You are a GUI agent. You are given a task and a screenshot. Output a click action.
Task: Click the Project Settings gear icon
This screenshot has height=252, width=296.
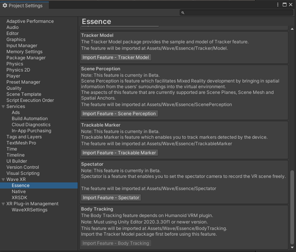5,6
